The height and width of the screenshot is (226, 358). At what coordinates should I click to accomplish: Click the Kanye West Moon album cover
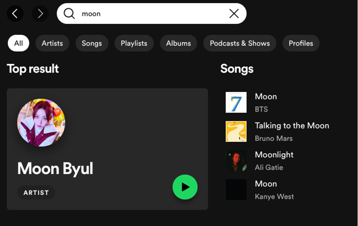236,190
